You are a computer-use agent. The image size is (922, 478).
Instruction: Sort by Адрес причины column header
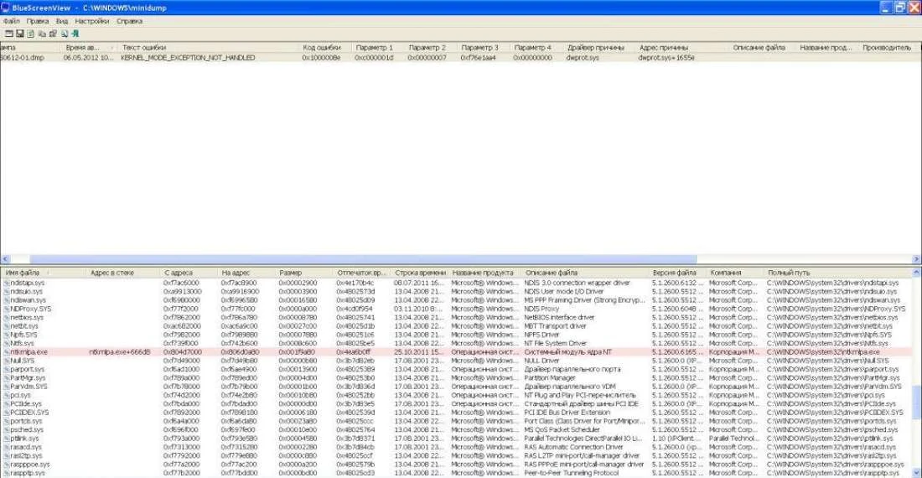pyautogui.click(x=681, y=47)
